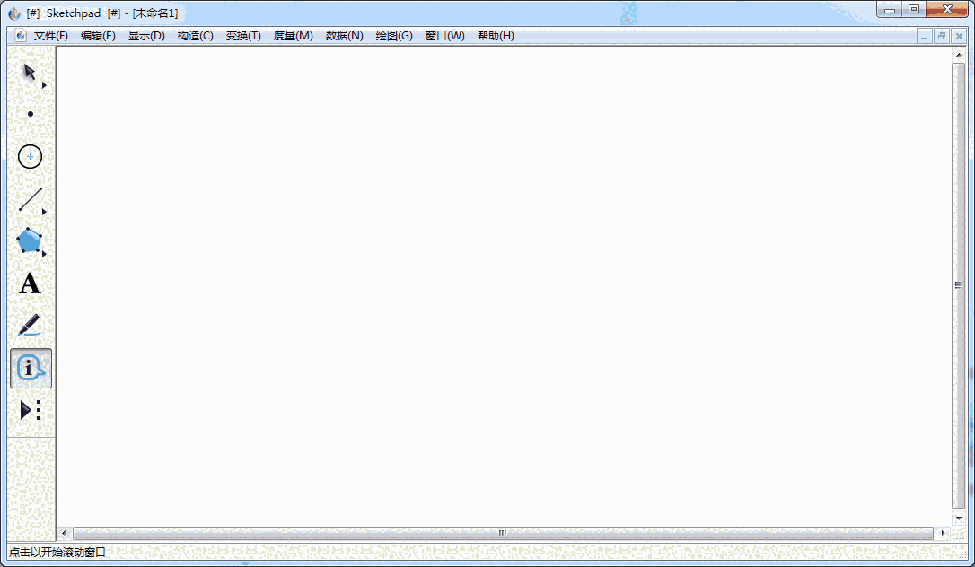Expand the Polygon tool flyout triangle
975x567 pixels.
[44, 254]
